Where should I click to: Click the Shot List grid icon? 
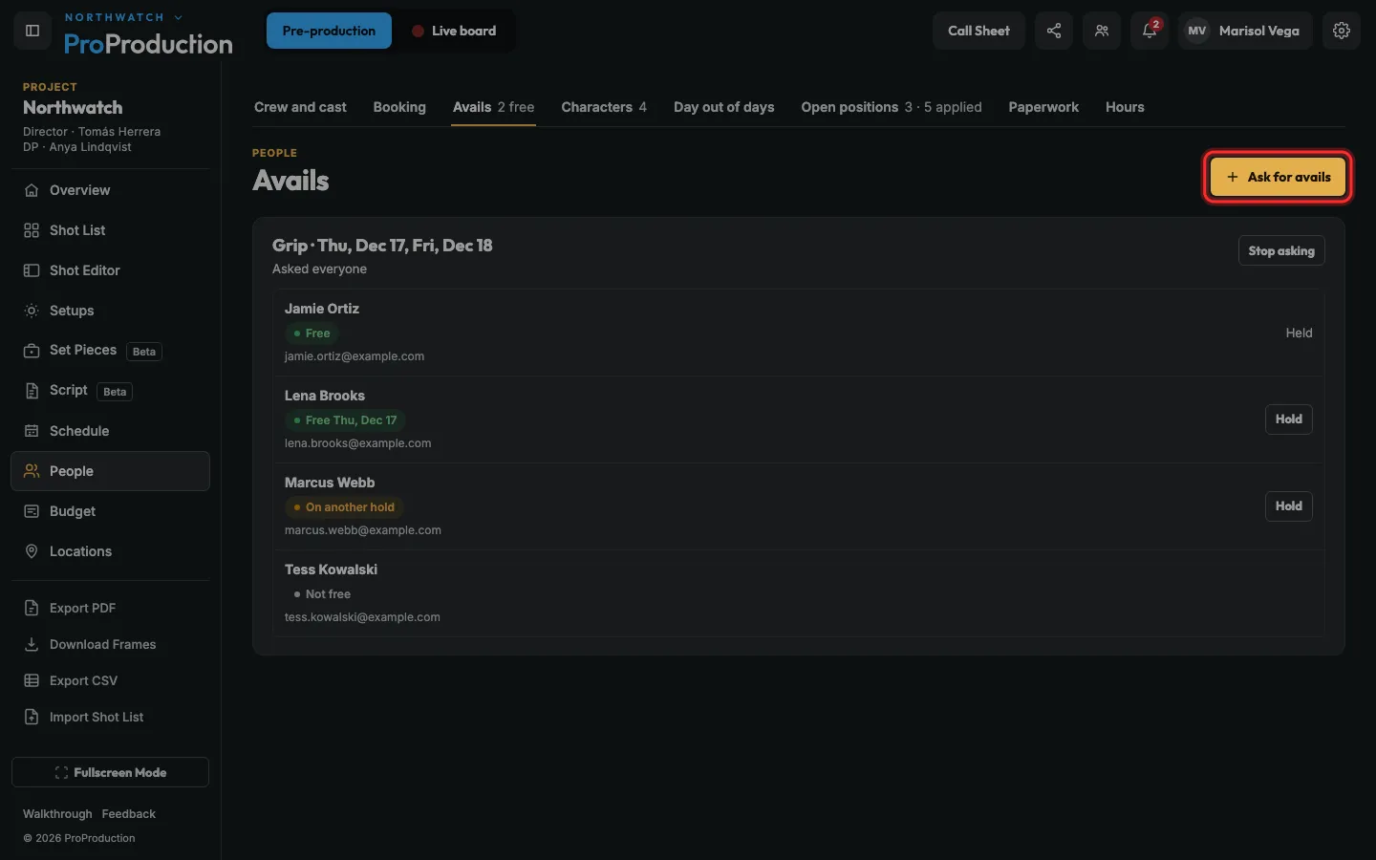click(x=32, y=230)
